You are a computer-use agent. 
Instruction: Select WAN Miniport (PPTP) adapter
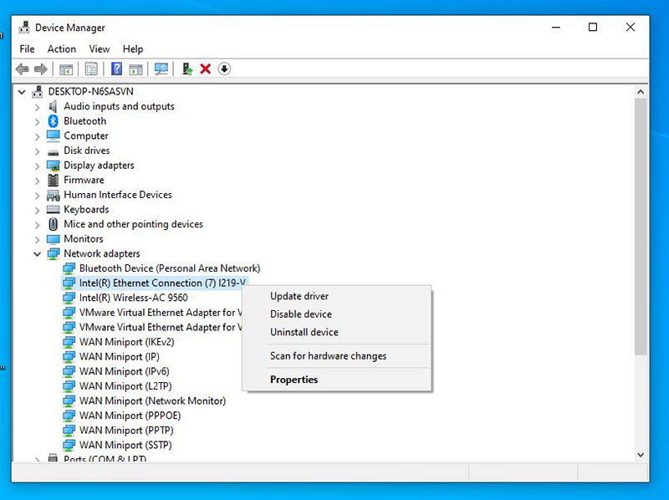[126, 430]
